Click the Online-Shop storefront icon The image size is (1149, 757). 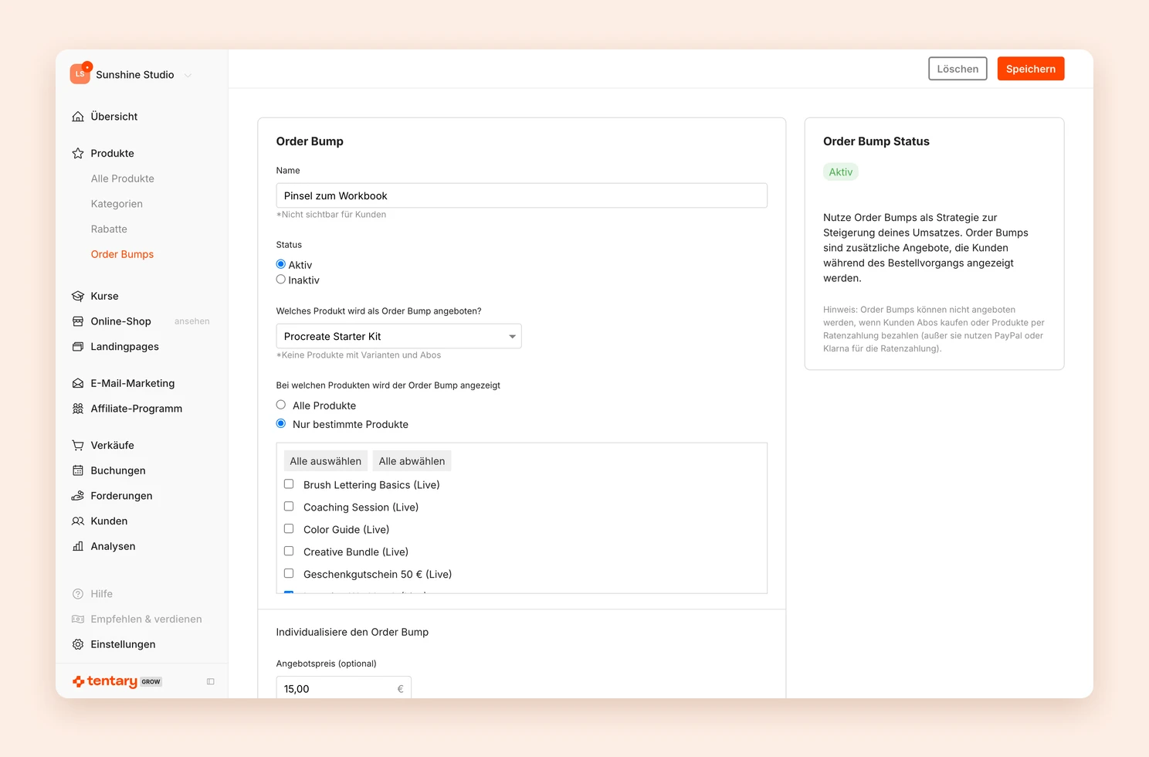[78, 321]
